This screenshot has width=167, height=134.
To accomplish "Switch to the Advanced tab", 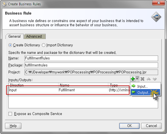I will click(x=35, y=37).
